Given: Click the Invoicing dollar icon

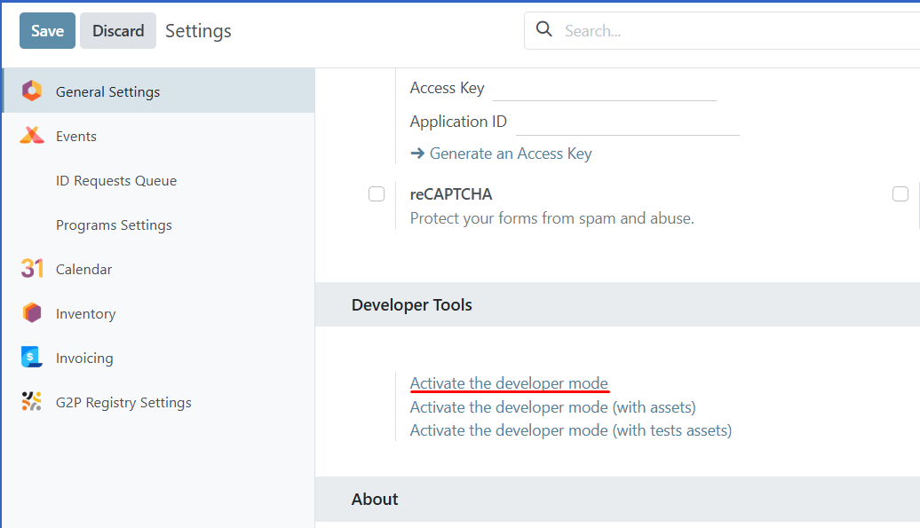Looking at the screenshot, I should pos(31,357).
